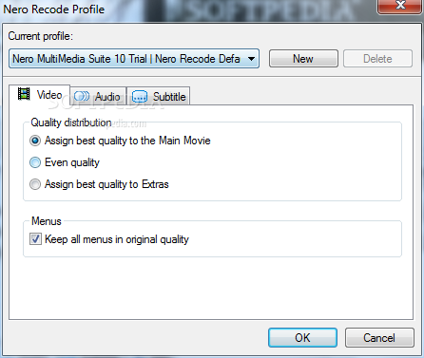The width and height of the screenshot is (424, 358).
Task: Uncheck Keep all menus in original quality
Action: [x=35, y=239]
